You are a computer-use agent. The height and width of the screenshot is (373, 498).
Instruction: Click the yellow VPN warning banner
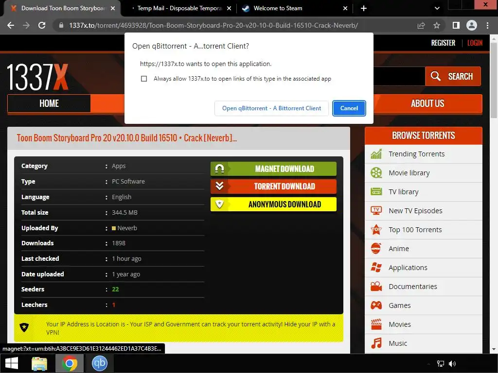pyautogui.click(x=178, y=328)
